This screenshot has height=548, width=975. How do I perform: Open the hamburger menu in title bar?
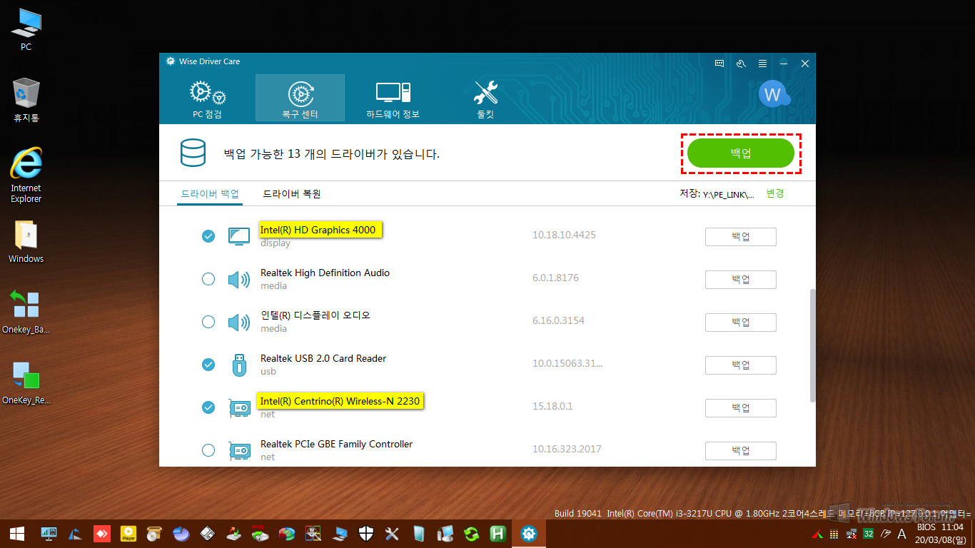pyautogui.click(x=763, y=64)
